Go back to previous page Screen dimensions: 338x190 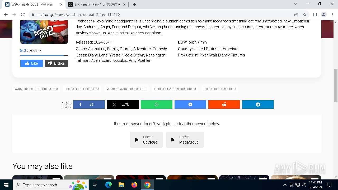click(6, 15)
